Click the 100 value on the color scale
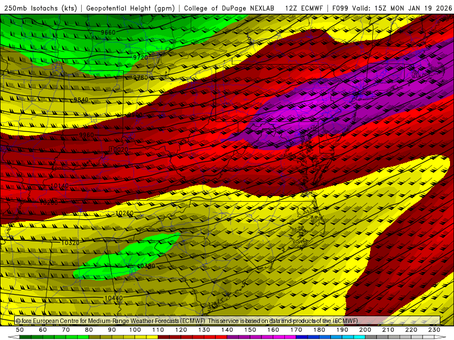Image resolution: width=454 pixels, height=340 pixels. click(135, 330)
